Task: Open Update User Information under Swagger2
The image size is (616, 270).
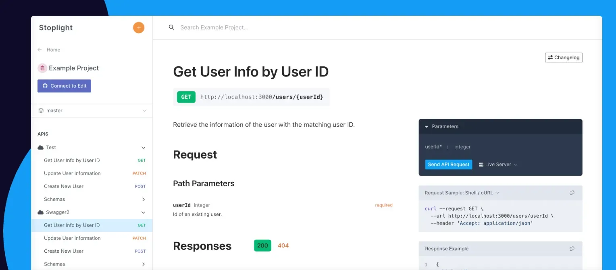Action: tap(92, 238)
